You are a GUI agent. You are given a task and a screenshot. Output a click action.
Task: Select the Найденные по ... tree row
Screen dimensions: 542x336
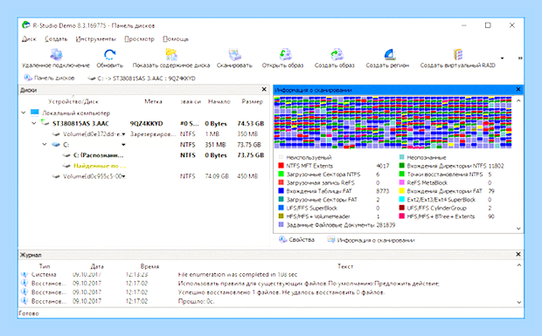click(99, 166)
